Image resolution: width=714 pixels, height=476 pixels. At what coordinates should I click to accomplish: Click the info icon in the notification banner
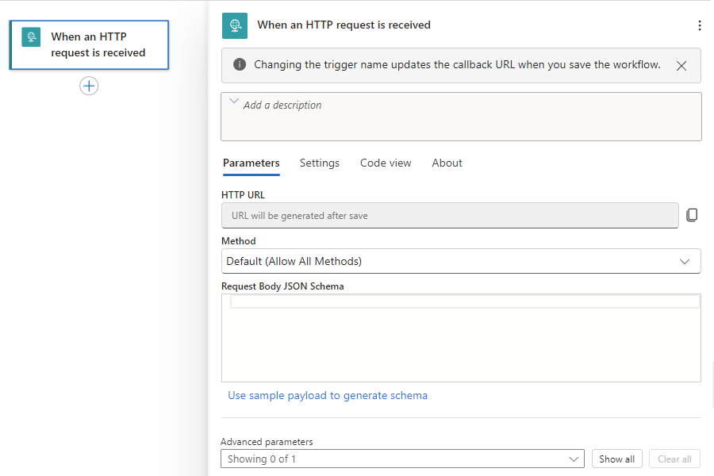240,65
